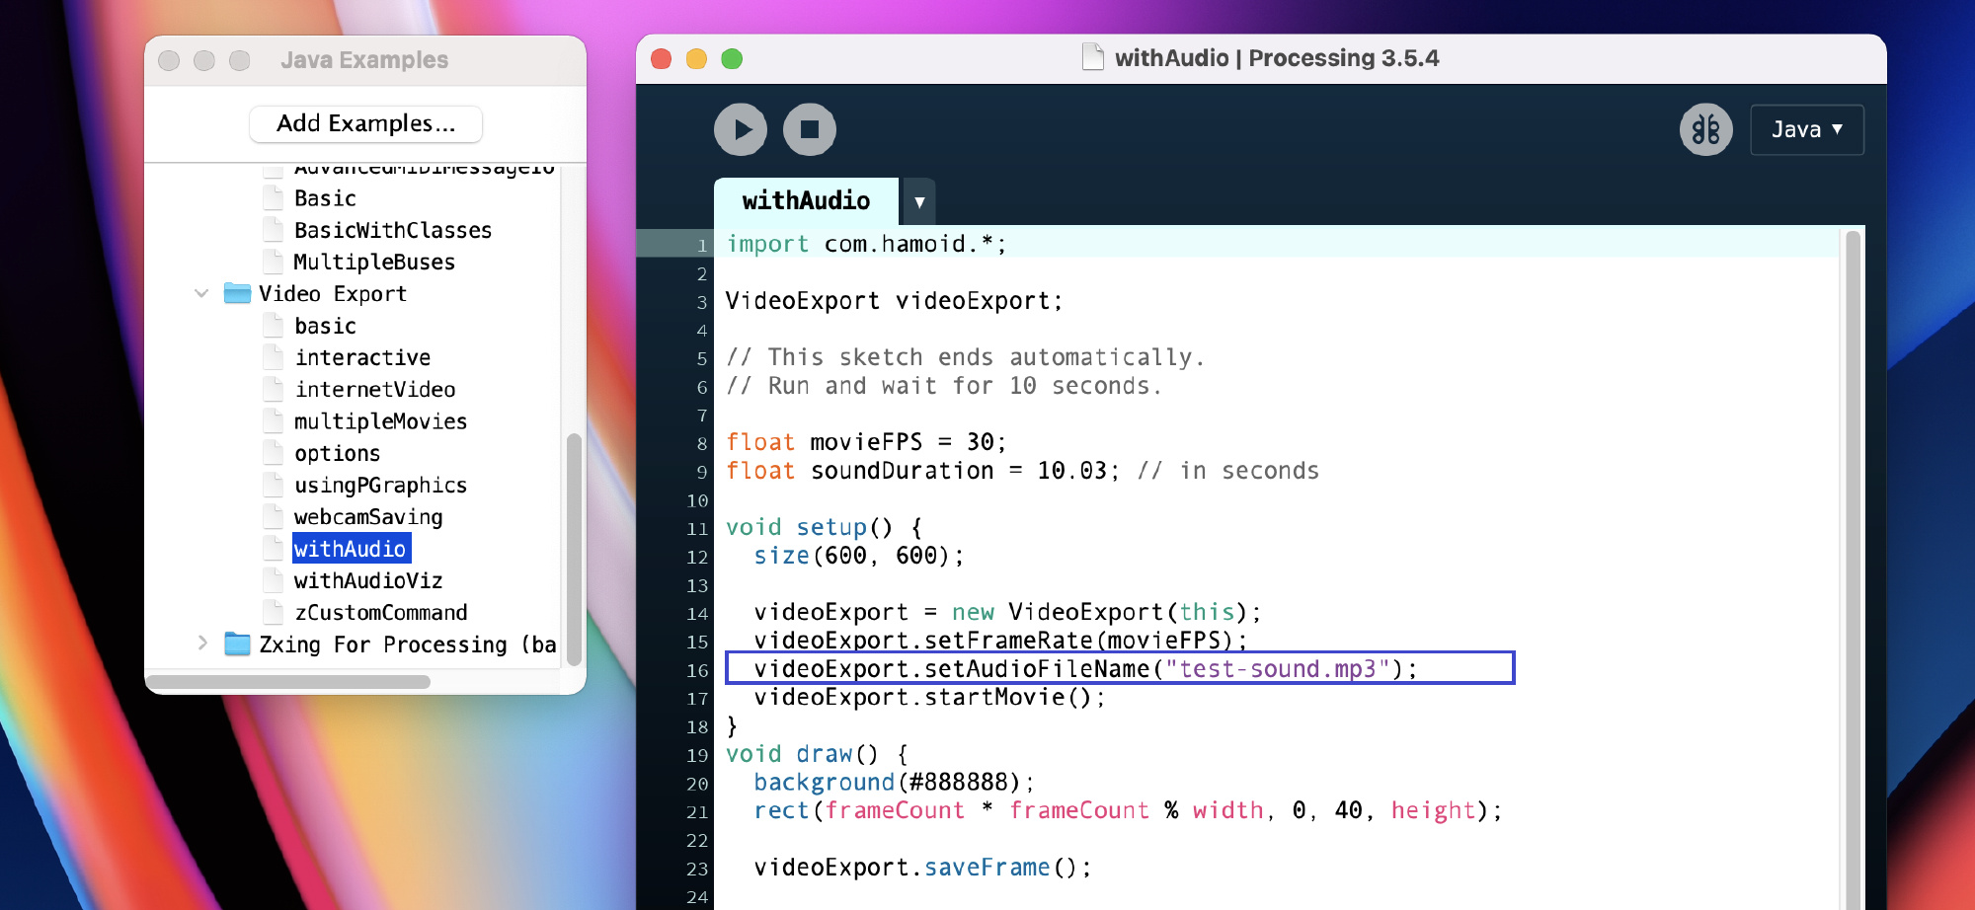
Task: Click line number 16 in the gutter
Action: [697, 670]
